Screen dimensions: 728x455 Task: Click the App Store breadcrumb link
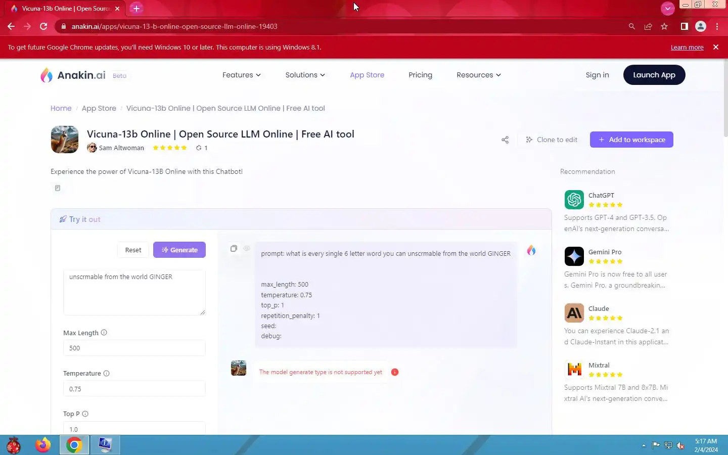[x=99, y=108]
